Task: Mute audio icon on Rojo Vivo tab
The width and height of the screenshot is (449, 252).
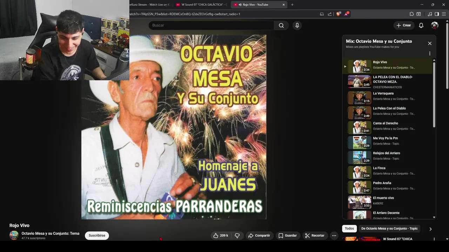Action: click(x=240, y=5)
